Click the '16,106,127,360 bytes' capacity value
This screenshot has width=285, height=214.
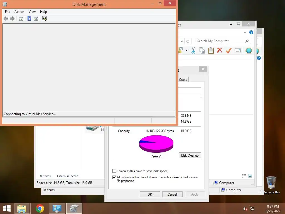pos(159,131)
